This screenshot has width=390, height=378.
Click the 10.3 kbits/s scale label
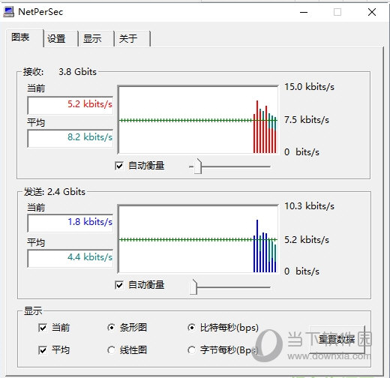(x=309, y=206)
